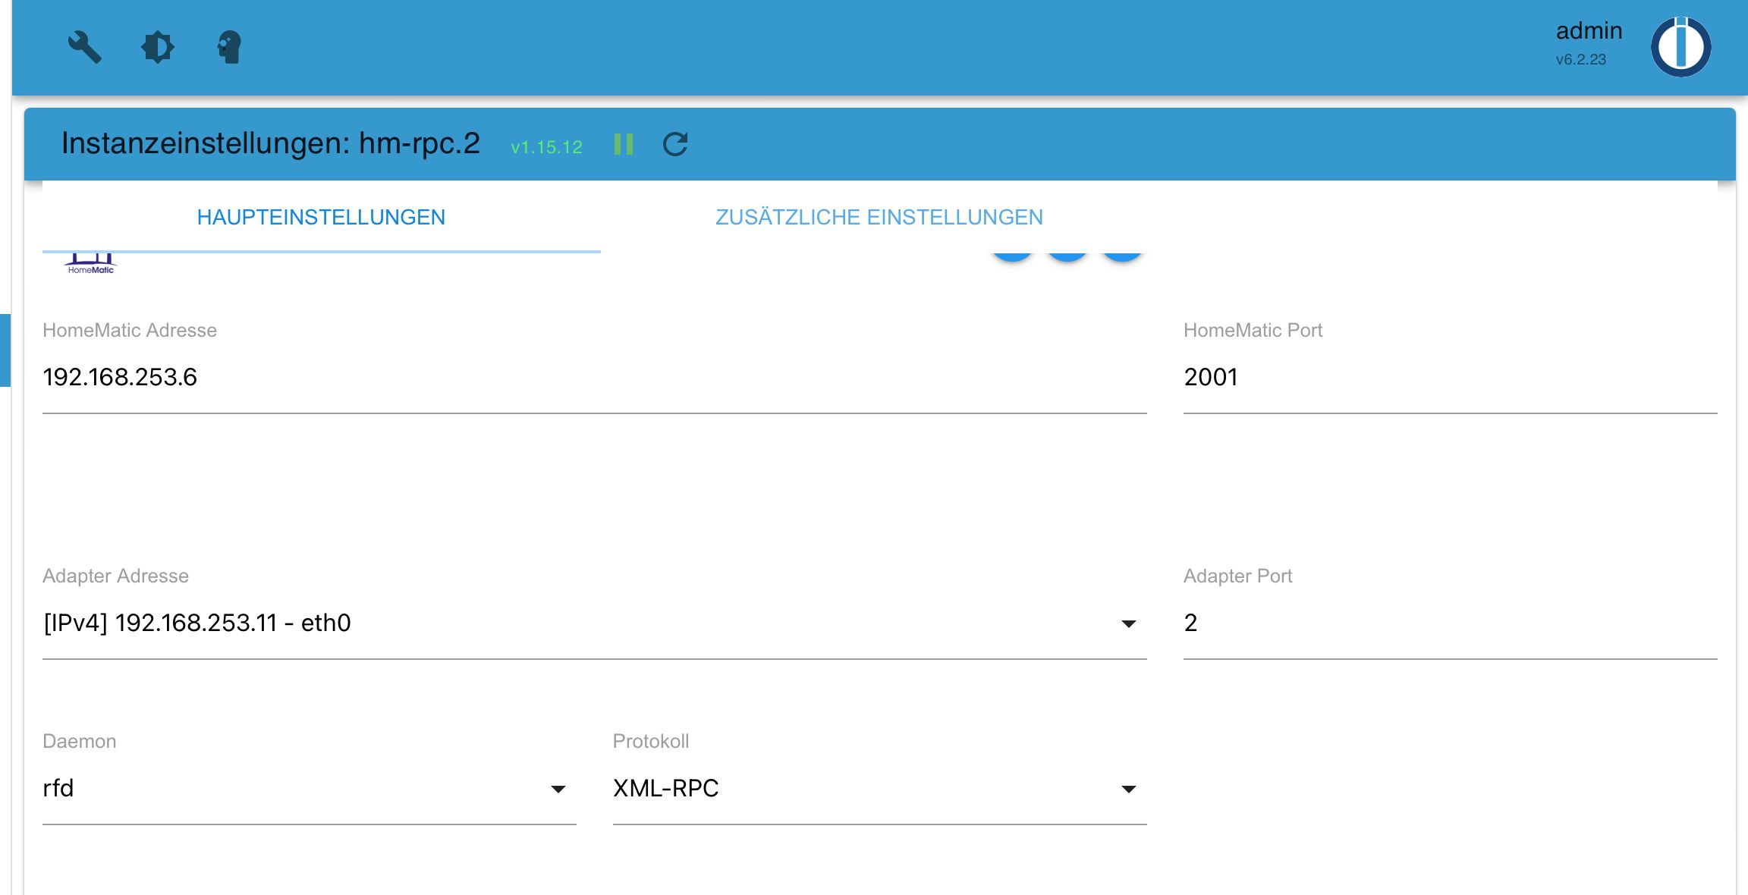The image size is (1748, 895).
Task: Click the admin user name
Action: (1589, 31)
